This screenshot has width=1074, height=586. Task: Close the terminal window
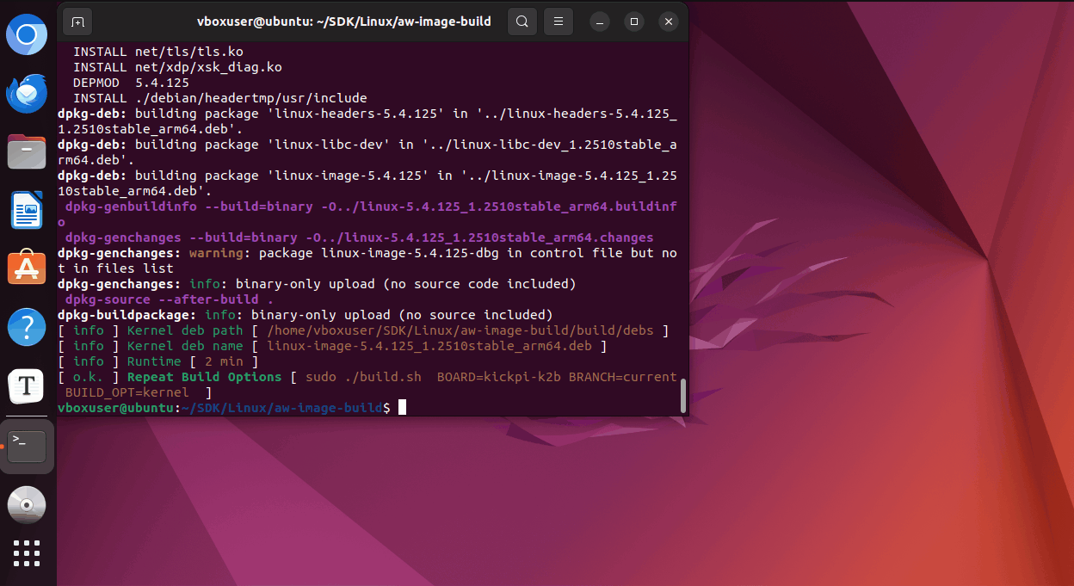[668, 22]
